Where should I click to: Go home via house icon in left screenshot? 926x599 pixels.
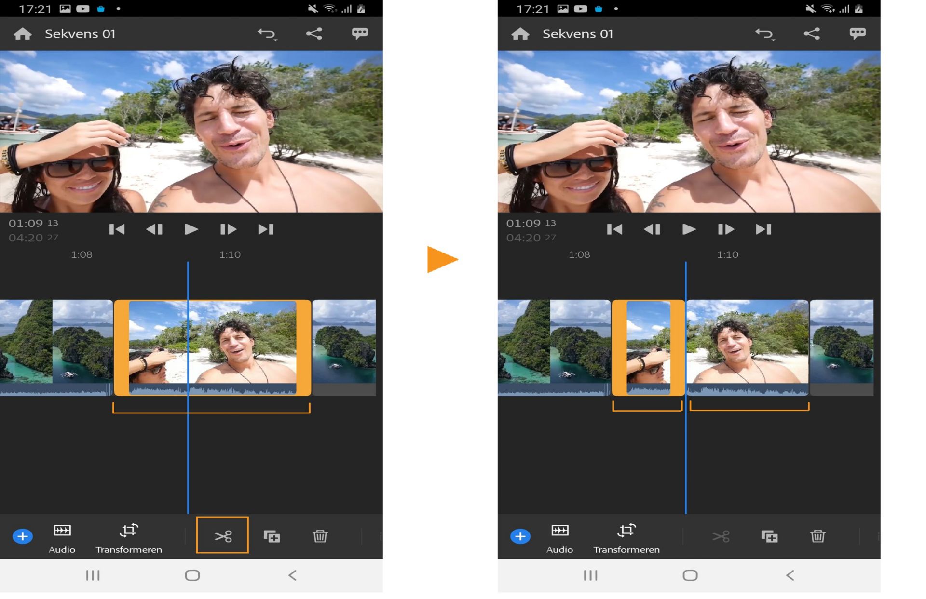point(23,34)
